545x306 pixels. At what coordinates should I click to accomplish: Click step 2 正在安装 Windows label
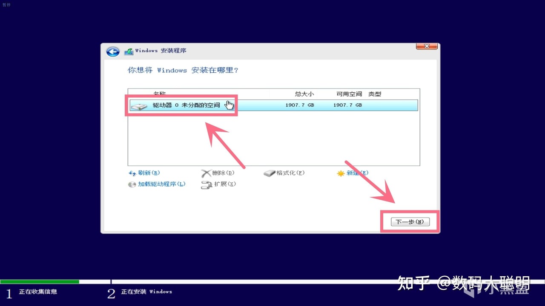point(146,292)
